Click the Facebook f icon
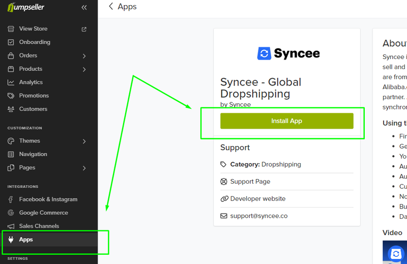 pos(11,199)
